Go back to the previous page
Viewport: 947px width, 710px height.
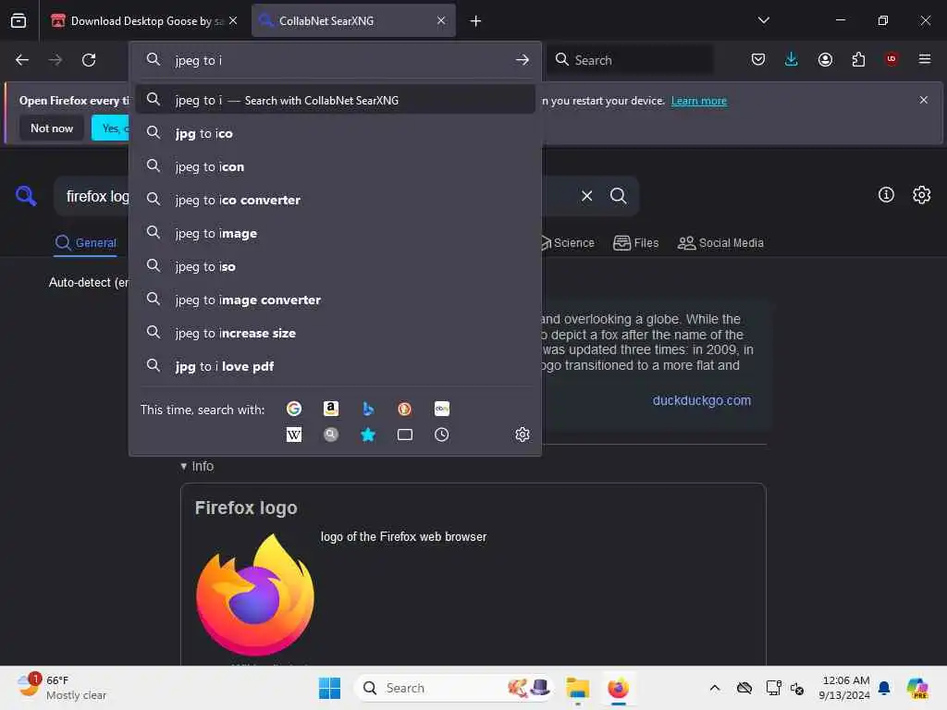click(x=22, y=60)
